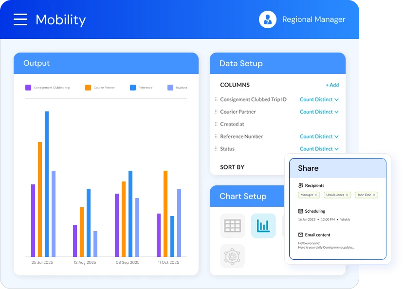Open Count Distinct dropdown for Status

click(x=319, y=149)
